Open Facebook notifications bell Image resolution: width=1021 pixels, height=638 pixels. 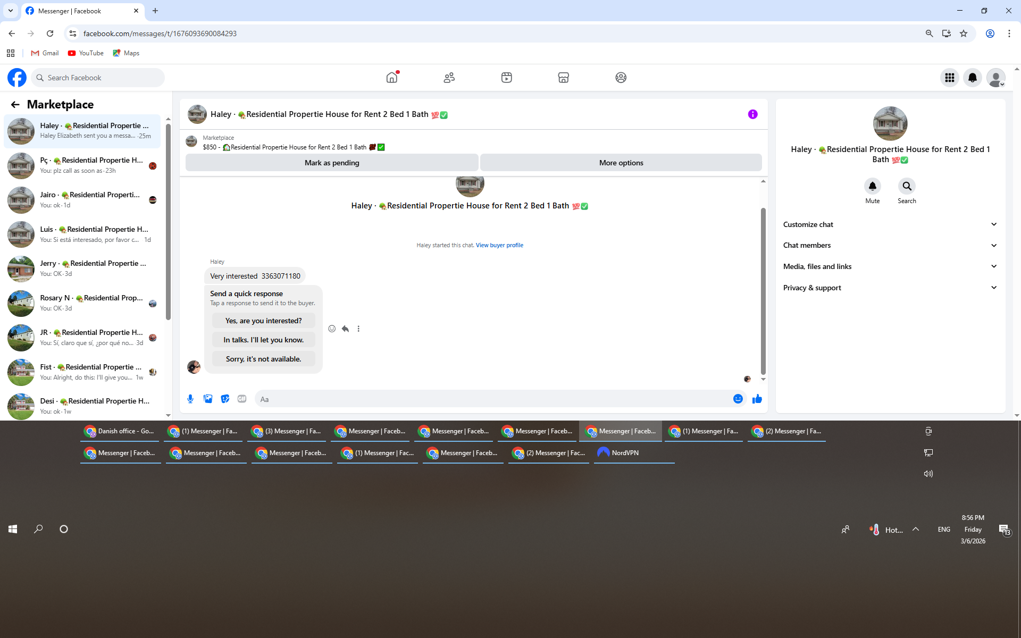point(972,78)
